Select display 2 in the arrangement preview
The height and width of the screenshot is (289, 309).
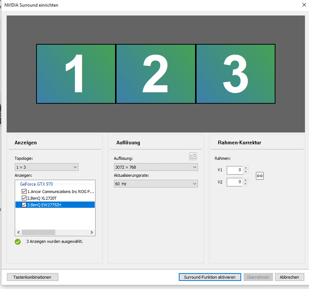tap(156, 73)
